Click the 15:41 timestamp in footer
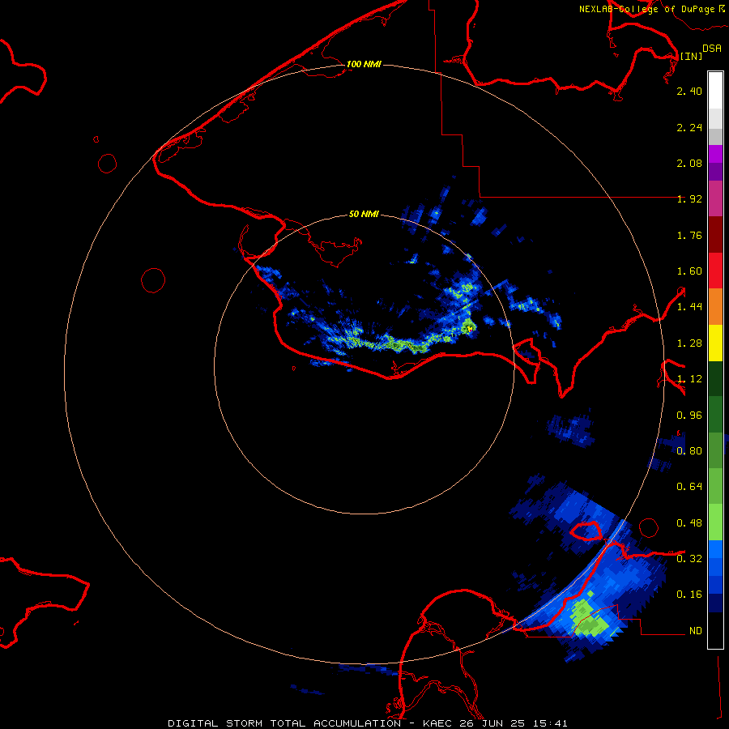729x729 pixels. [x=551, y=723]
